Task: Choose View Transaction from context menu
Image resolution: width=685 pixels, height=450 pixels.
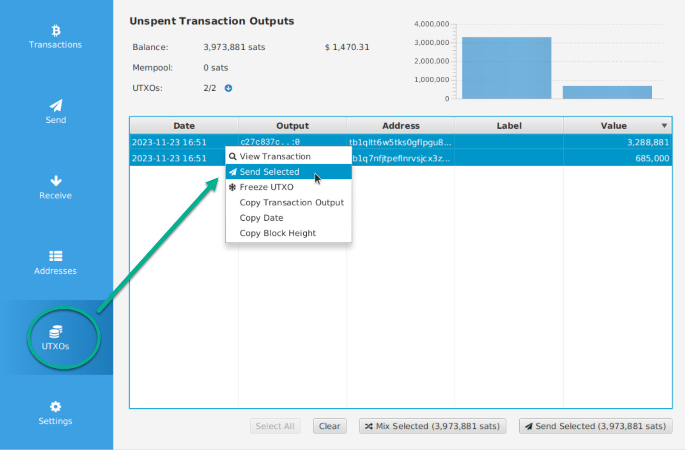Action: coord(275,156)
